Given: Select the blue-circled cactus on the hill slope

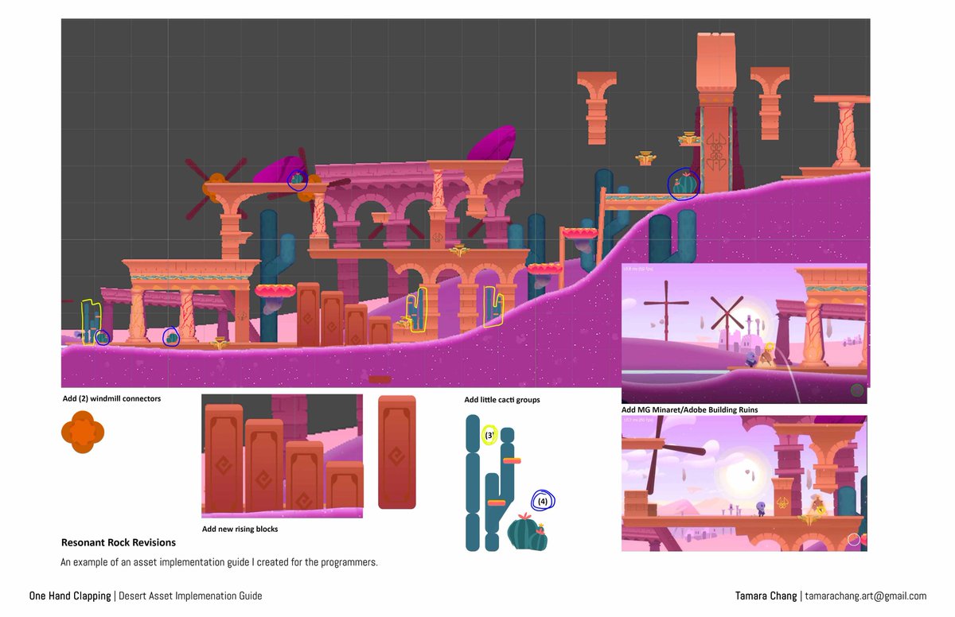Looking at the screenshot, I should tap(684, 184).
